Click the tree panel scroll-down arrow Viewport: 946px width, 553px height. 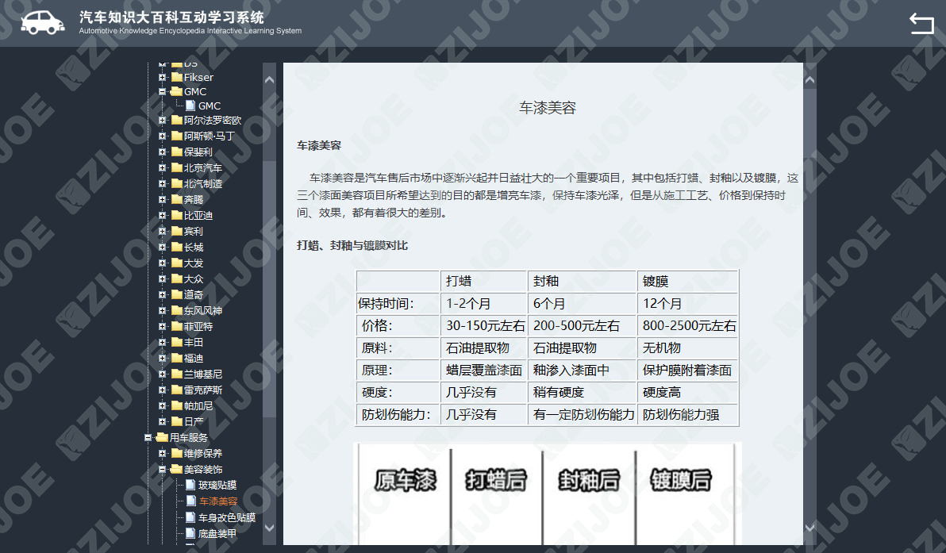click(269, 528)
